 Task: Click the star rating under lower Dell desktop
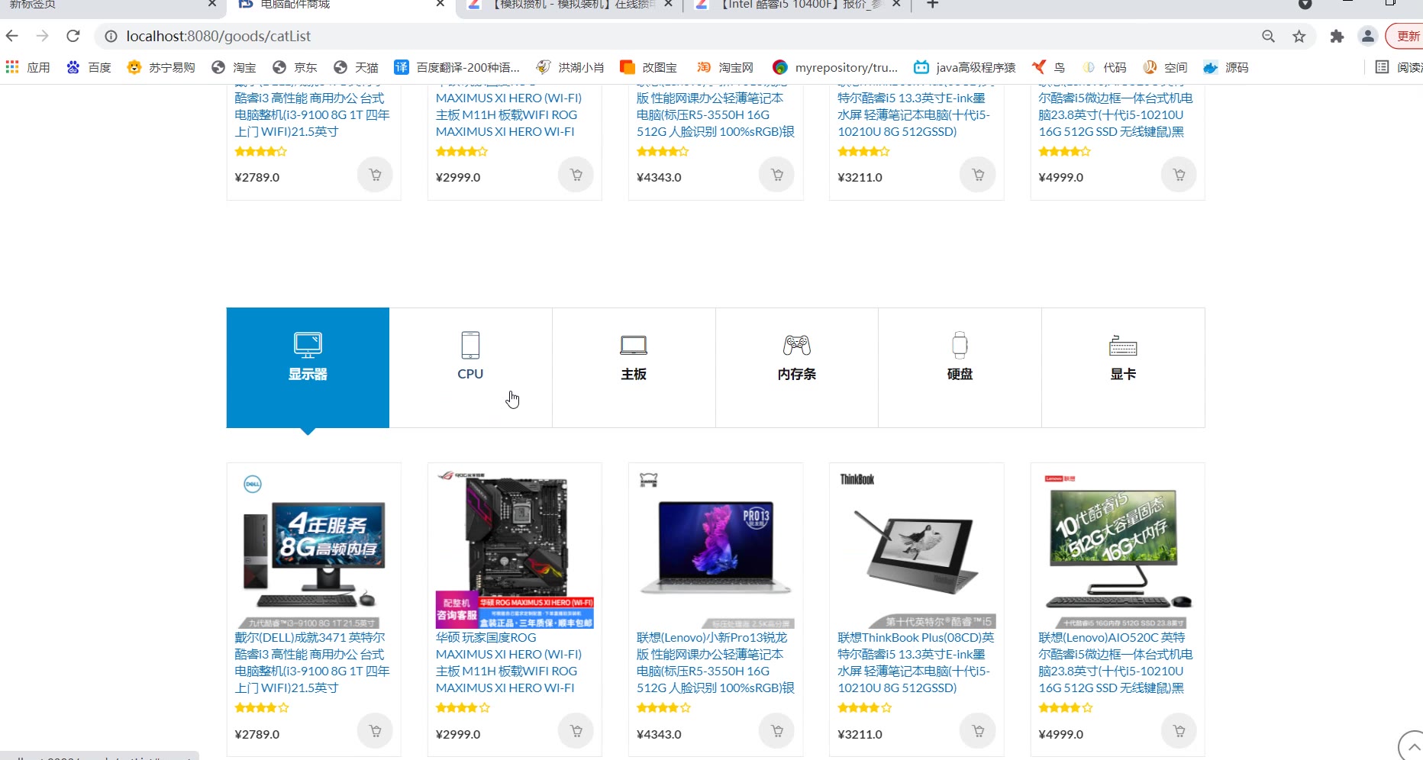[x=262, y=707]
